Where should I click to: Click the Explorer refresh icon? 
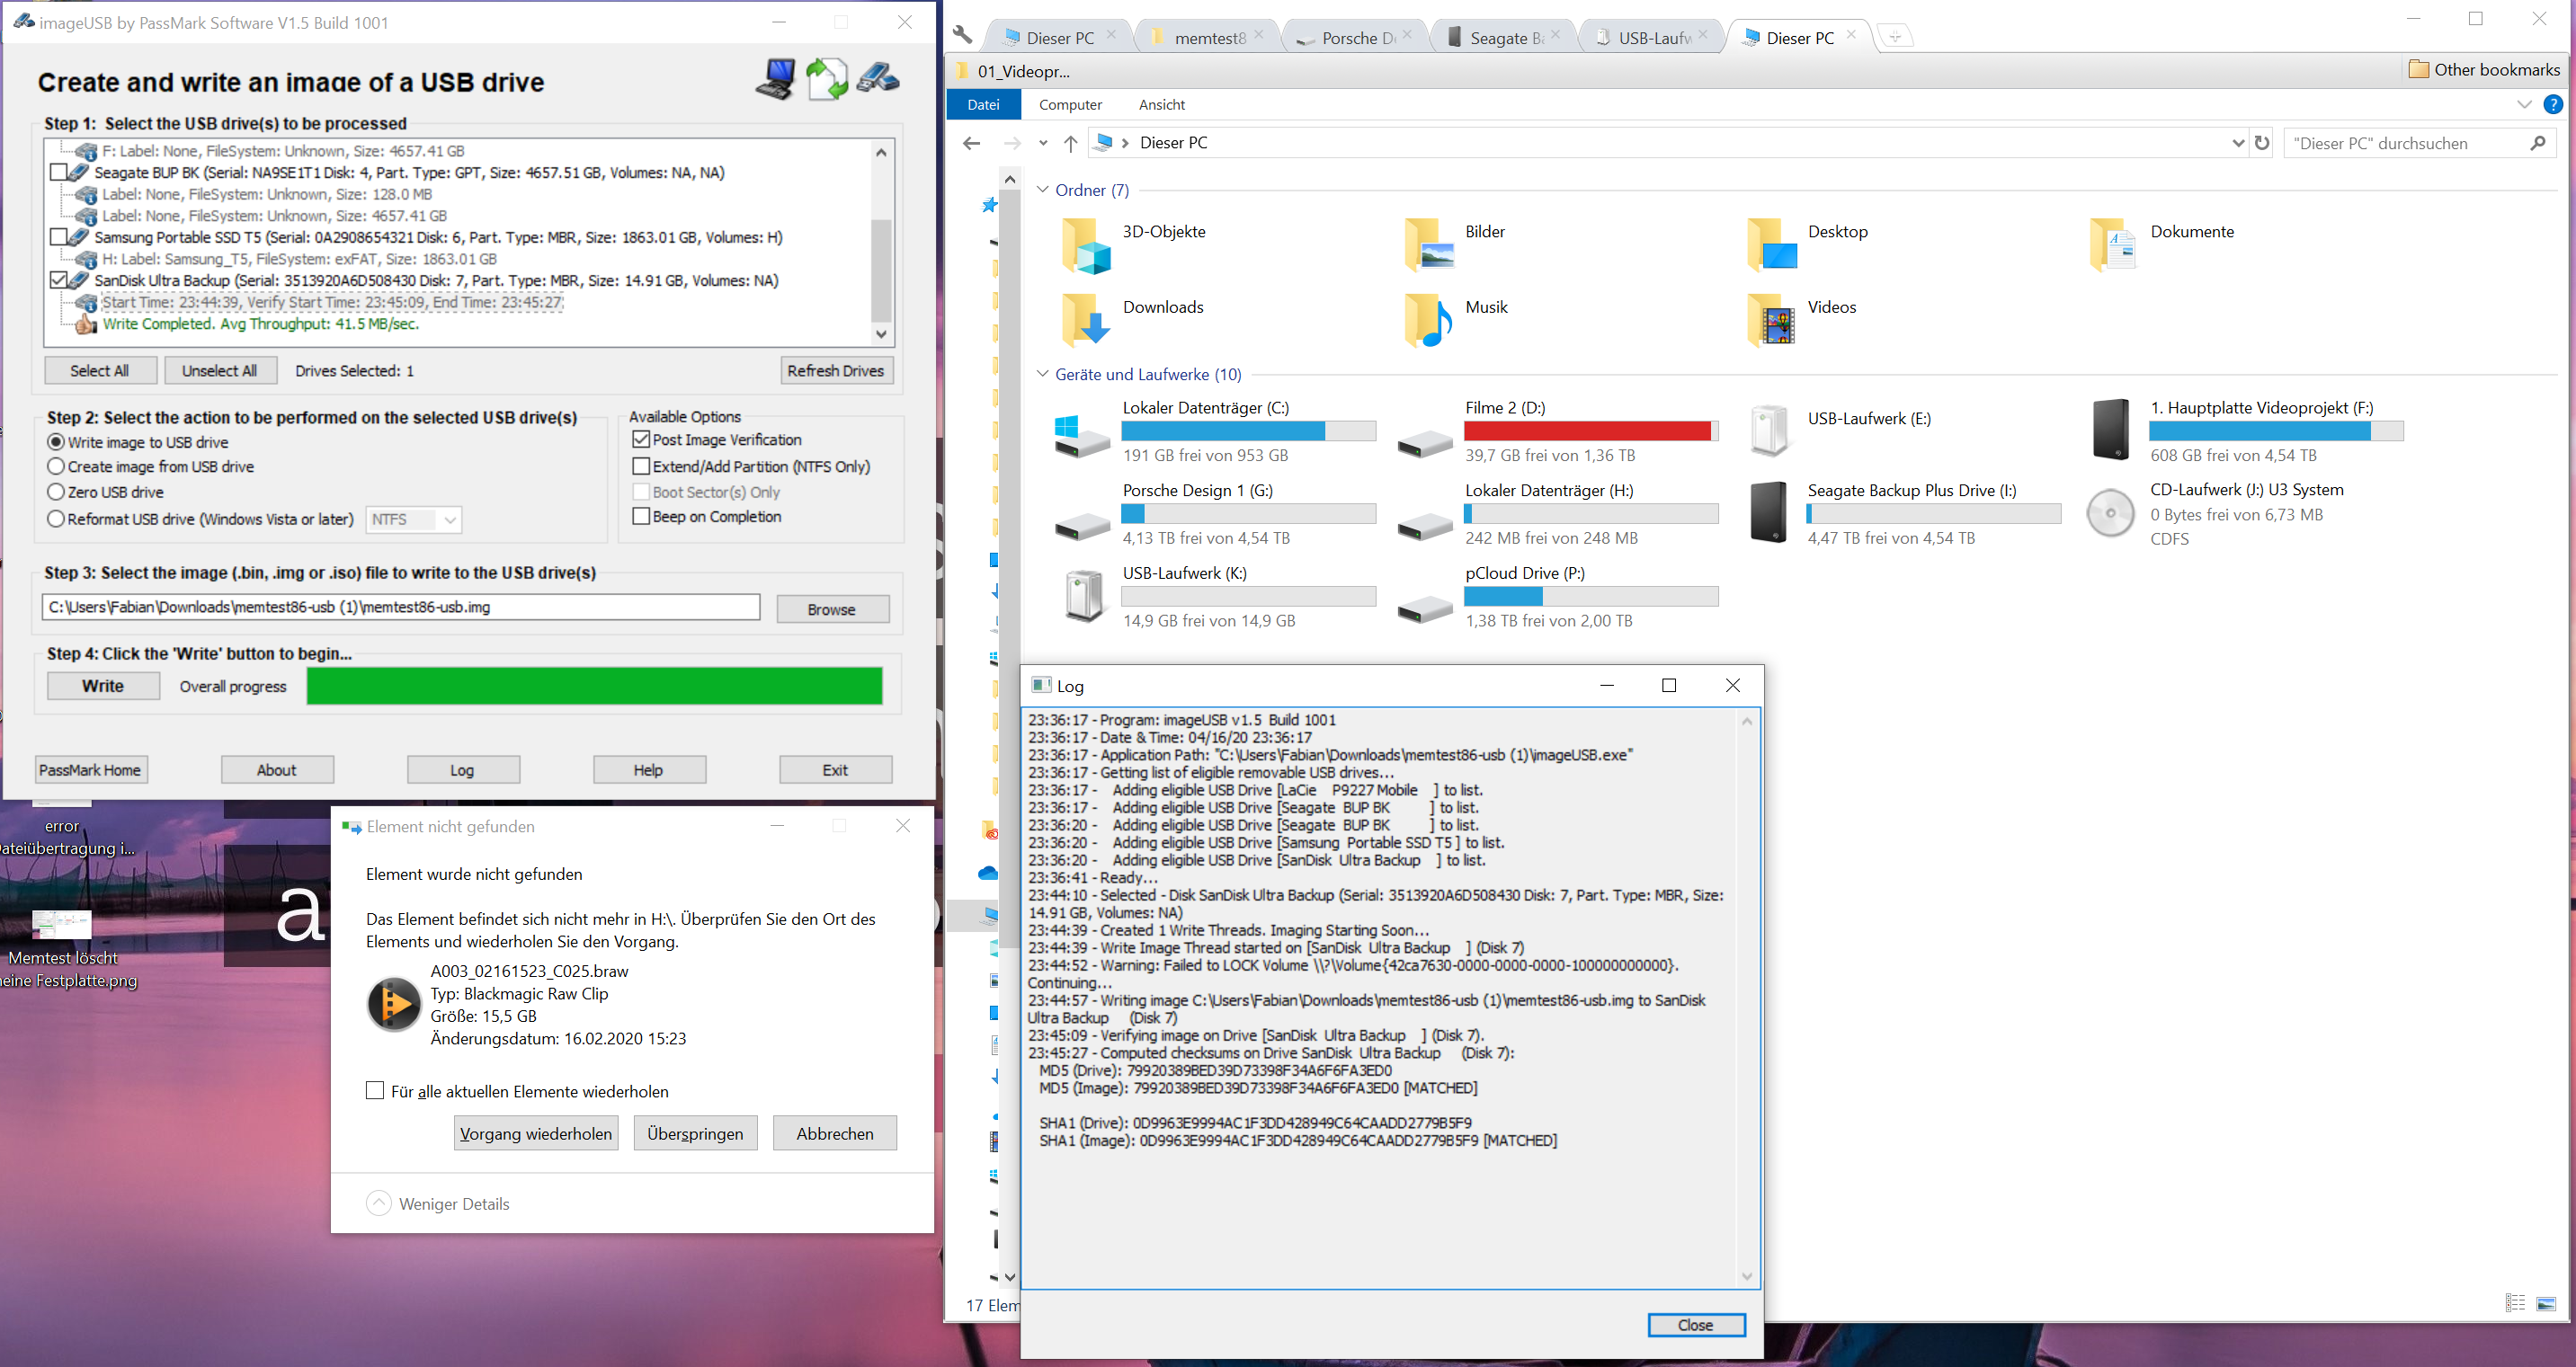(x=2262, y=143)
